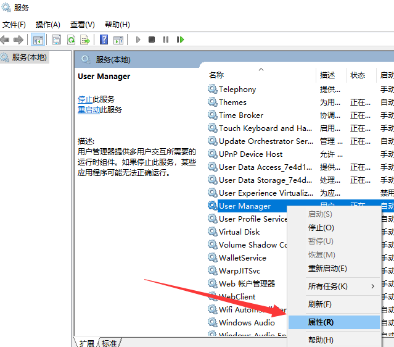Select 服务(本地) in the left tree
Image resolution: width=394 pixels, height=347 pixels.
(29, 57)
